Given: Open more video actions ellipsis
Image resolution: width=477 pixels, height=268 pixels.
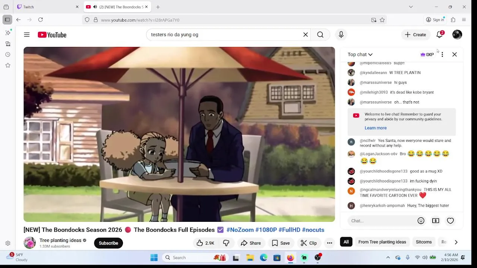Looking at the screenshot, I should pyautogui.click(x=329, y=243).
